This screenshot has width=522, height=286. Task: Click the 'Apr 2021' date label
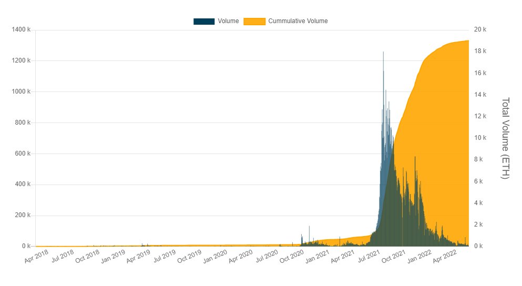343,257
